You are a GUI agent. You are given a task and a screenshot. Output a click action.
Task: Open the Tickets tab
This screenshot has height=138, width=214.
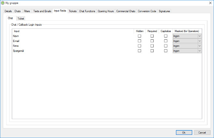(x=73, y=11)
